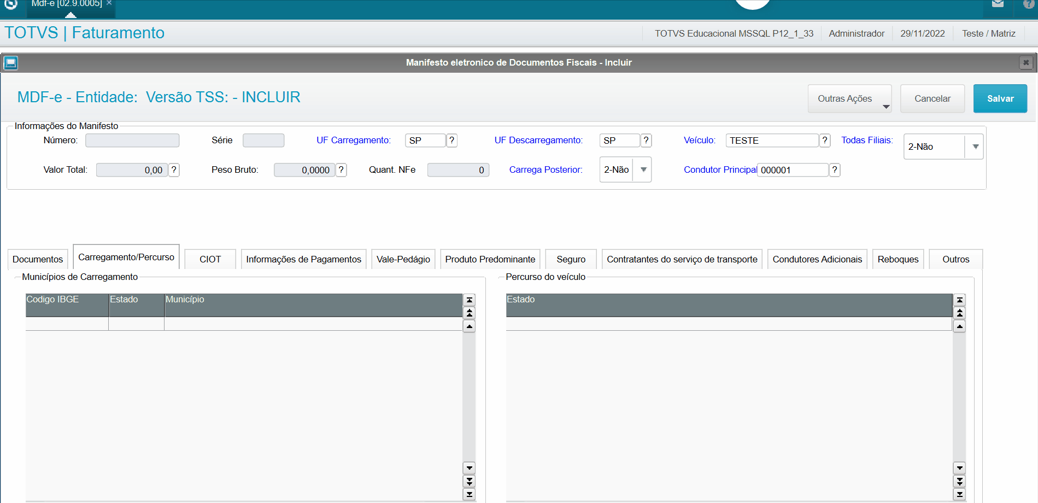This screenshot has width=1038, height=503.
Task: Focus the Série input field
Action: [x=263, y=141]
